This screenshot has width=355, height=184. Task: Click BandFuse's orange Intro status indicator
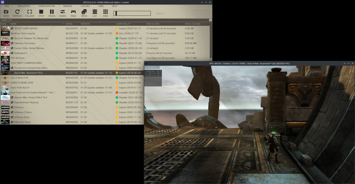(x=117, y=33)
